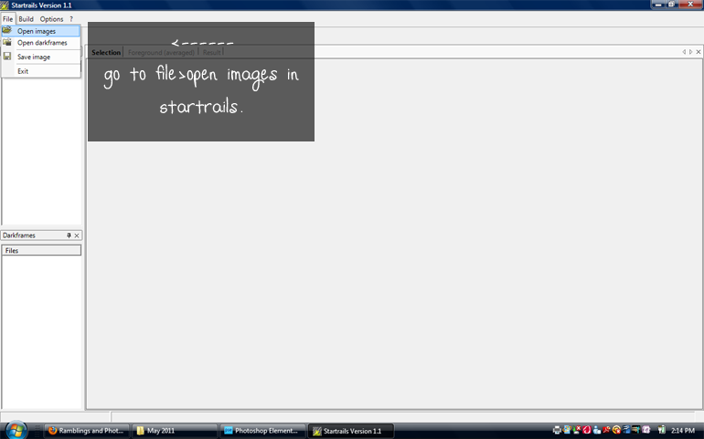Click the blue person messenger tray icon
704x439 pixels.
click(x=597, y=430)
